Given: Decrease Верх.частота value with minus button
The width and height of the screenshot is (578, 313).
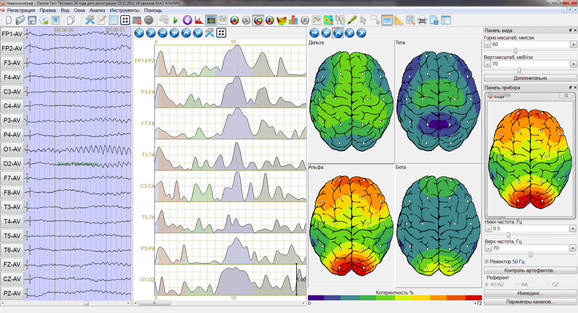Looking at the screenshot, I should pos(488,248).
